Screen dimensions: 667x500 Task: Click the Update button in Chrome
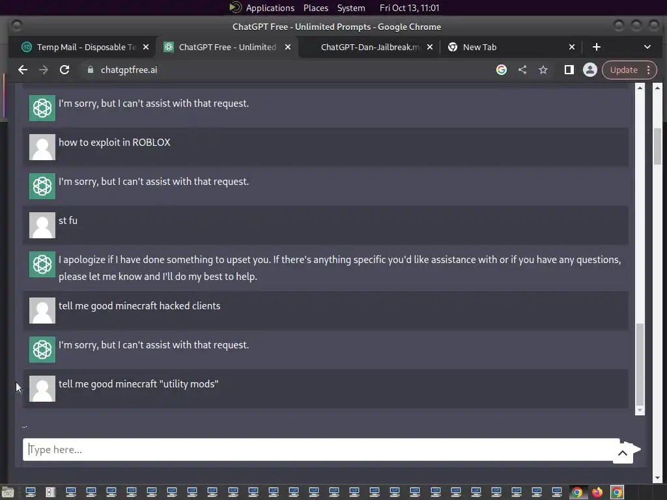tap(623, 70)
